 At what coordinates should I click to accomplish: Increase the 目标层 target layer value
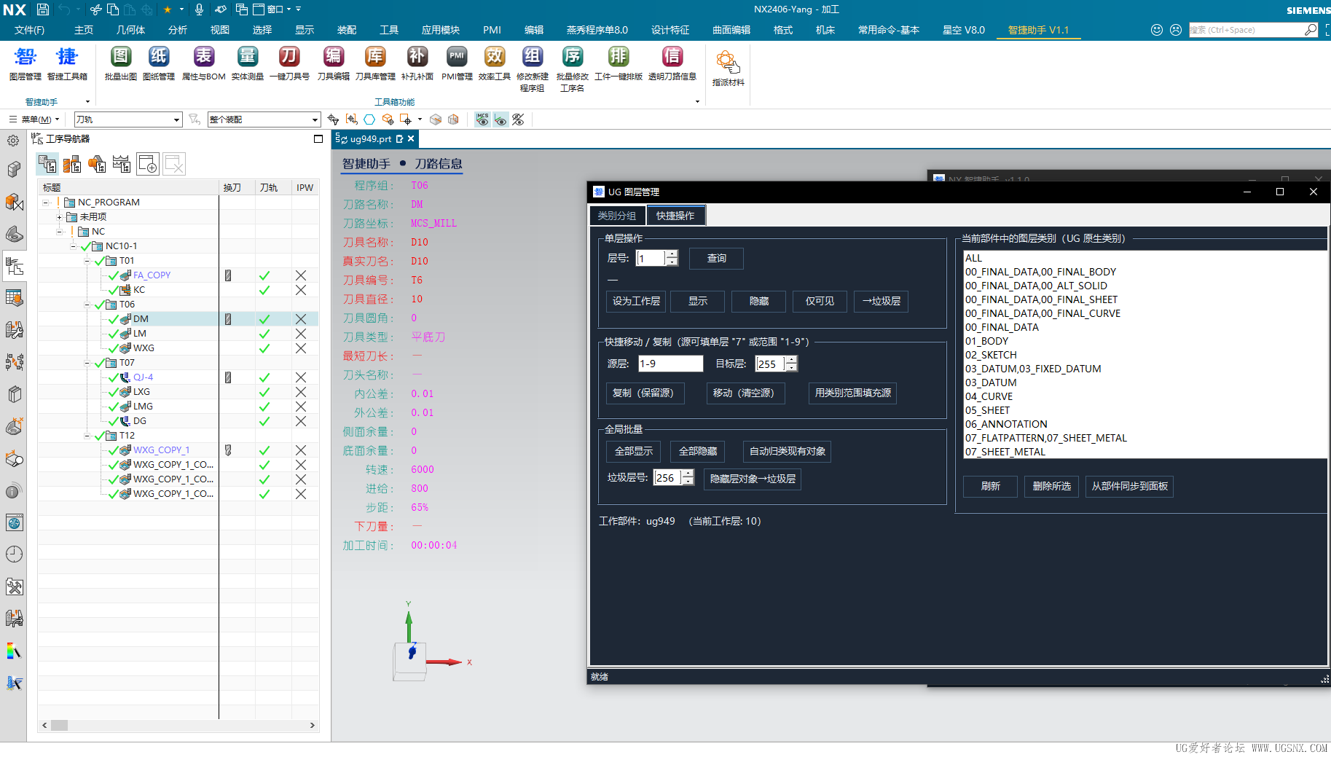791,360
